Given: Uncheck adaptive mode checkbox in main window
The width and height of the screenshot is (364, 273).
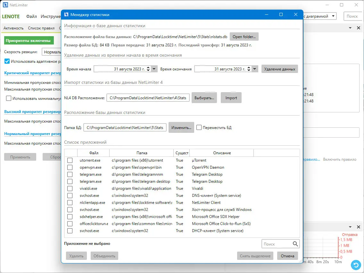Looking at the screenshot, I should click(7, 61).
